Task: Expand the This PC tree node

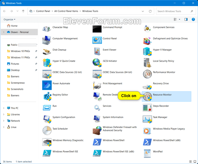Action: pos(4,108)
